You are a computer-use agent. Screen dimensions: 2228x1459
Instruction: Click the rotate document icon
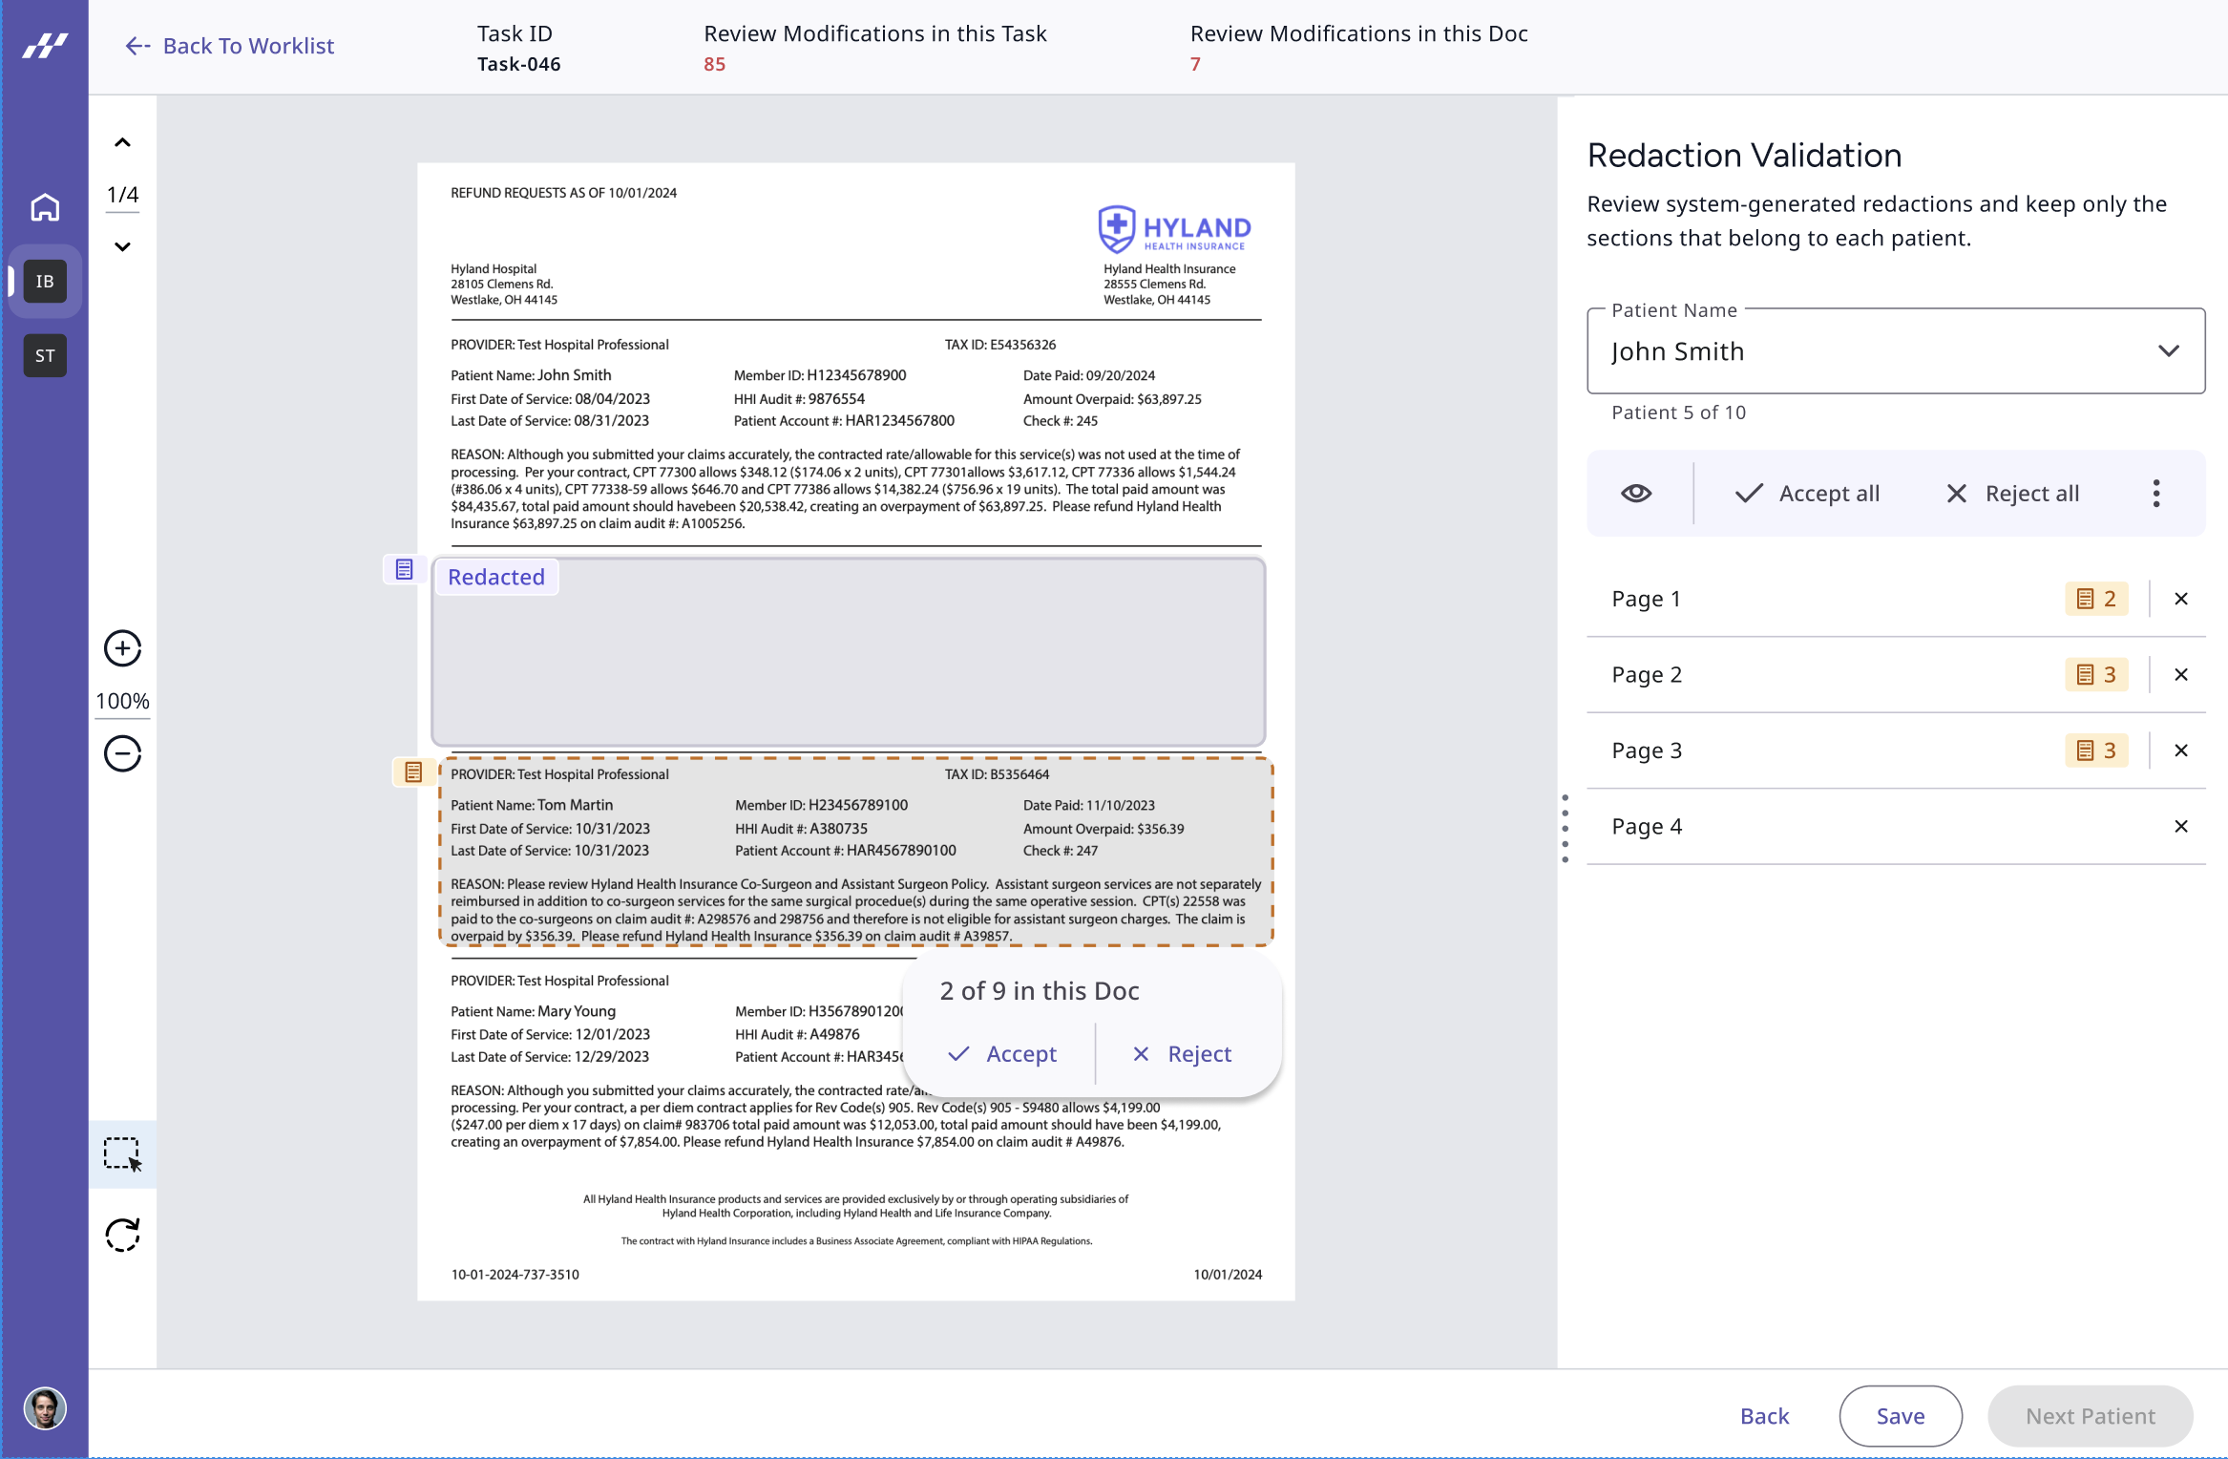[122, 1236]
